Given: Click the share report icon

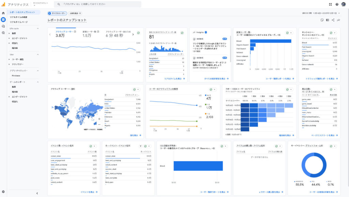Looking at the screenshot, I should click(333, 20).
